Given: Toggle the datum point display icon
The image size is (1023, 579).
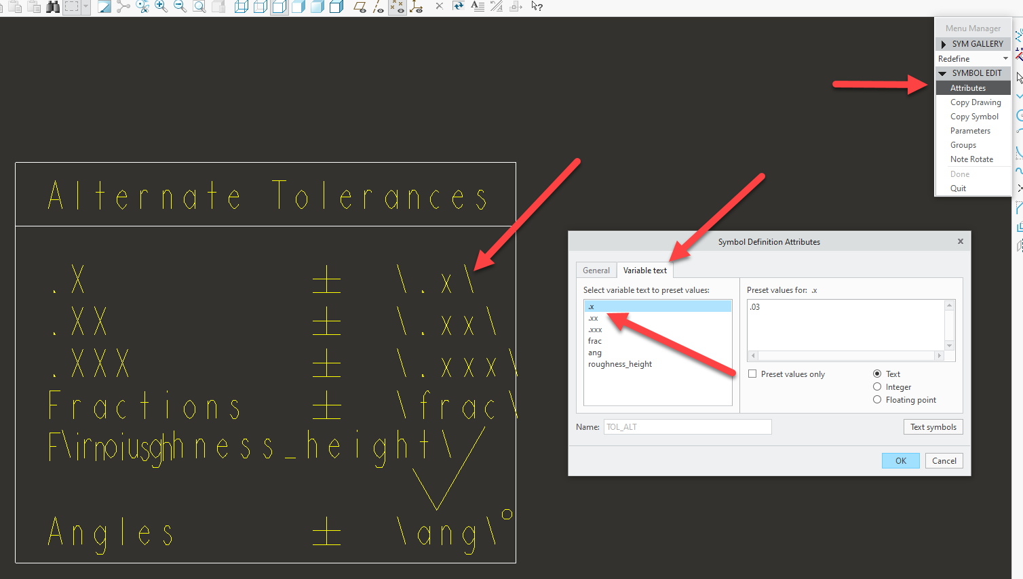Looking at the screenshot, I should point(397,7).
